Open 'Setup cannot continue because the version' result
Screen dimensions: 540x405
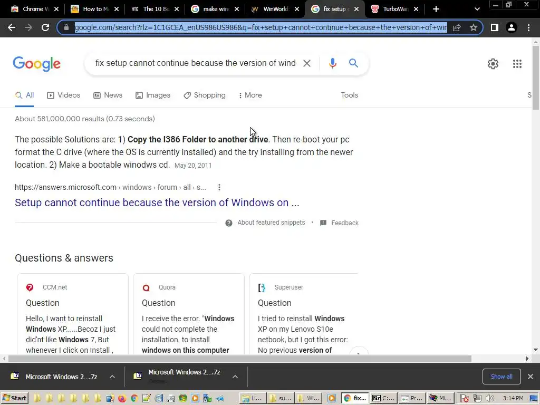(x=157, y=202)
